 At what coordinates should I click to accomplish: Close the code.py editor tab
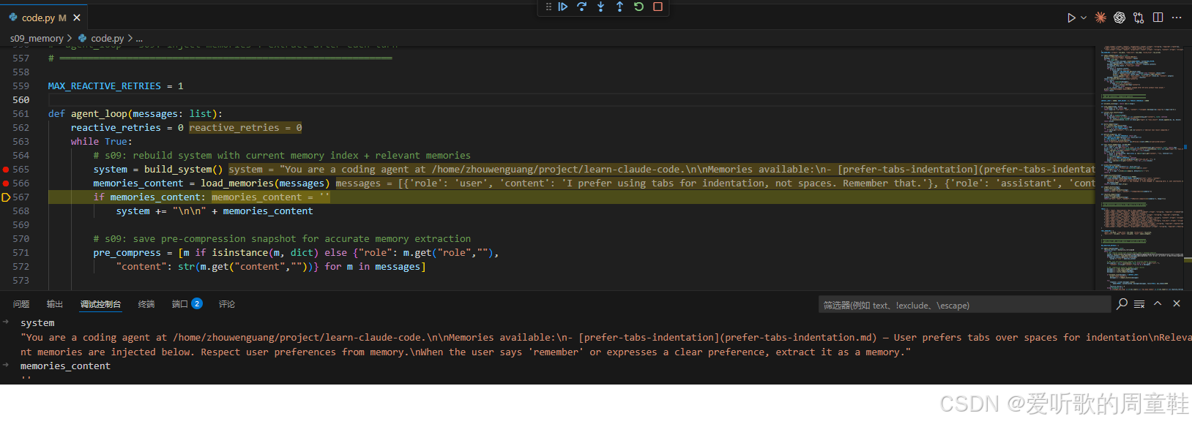pos(77,18)
